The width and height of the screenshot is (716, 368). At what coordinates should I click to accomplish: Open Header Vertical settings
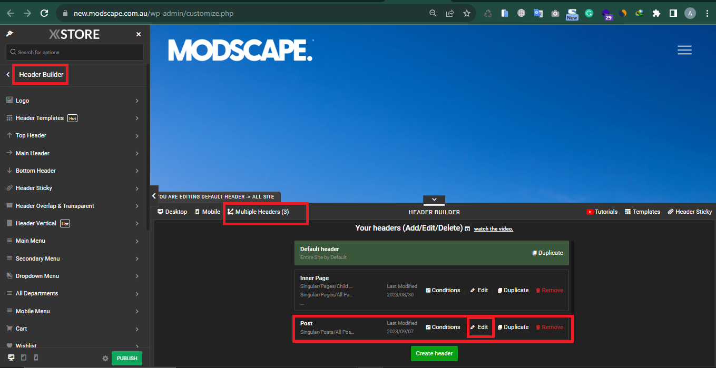click(x=73, y=223)
